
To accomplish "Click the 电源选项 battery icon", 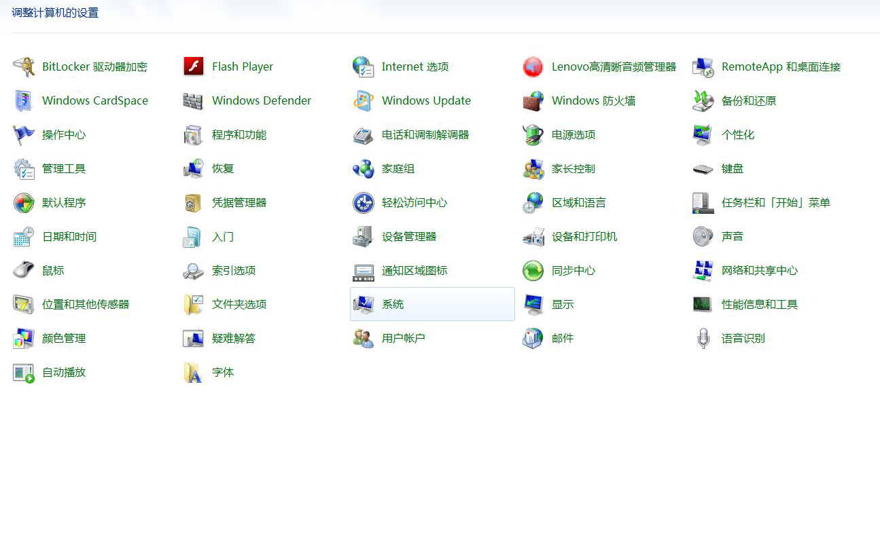I will pyautogui.click(x=533, y=134).
